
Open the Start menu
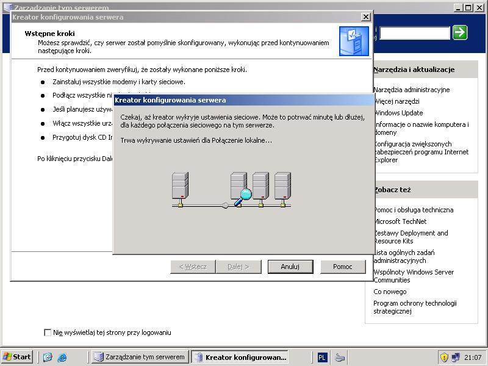pyautogui.click(x=17, y=357)
